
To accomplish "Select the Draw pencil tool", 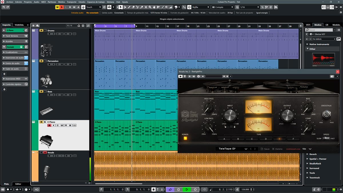I will 129,7.
